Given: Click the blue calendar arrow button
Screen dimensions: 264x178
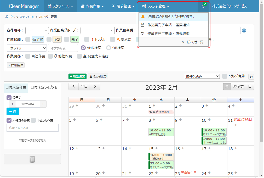Looking at the screenshot, I should (13, 112).
